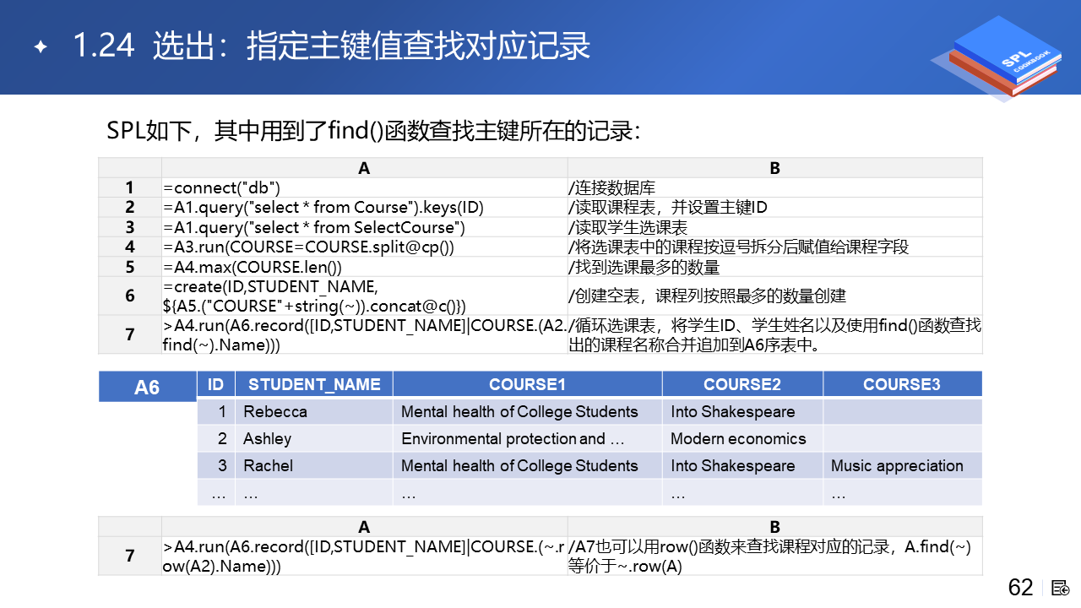Select the cell containing =connect("db")
The height and width of the screenshot is (608, 1081).
tap(364, 187)
